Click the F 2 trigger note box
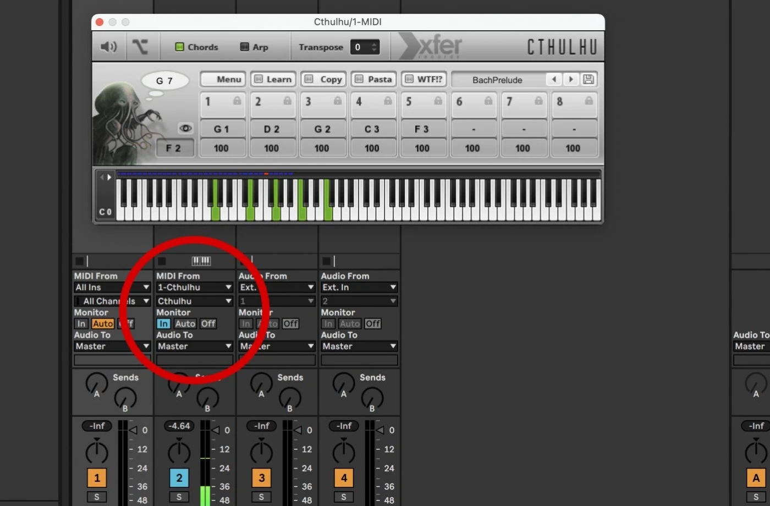The height and width of the screenshot is (506, 770). pyautogui.click(x=174, y=148)
